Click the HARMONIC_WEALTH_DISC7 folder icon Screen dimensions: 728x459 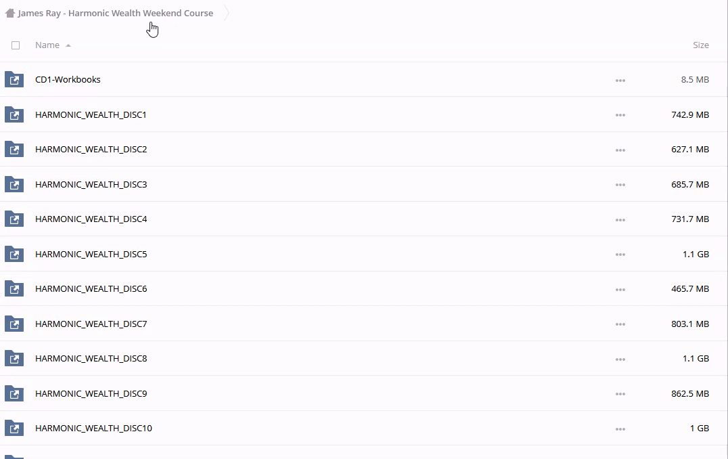click(x=14, y=324)
